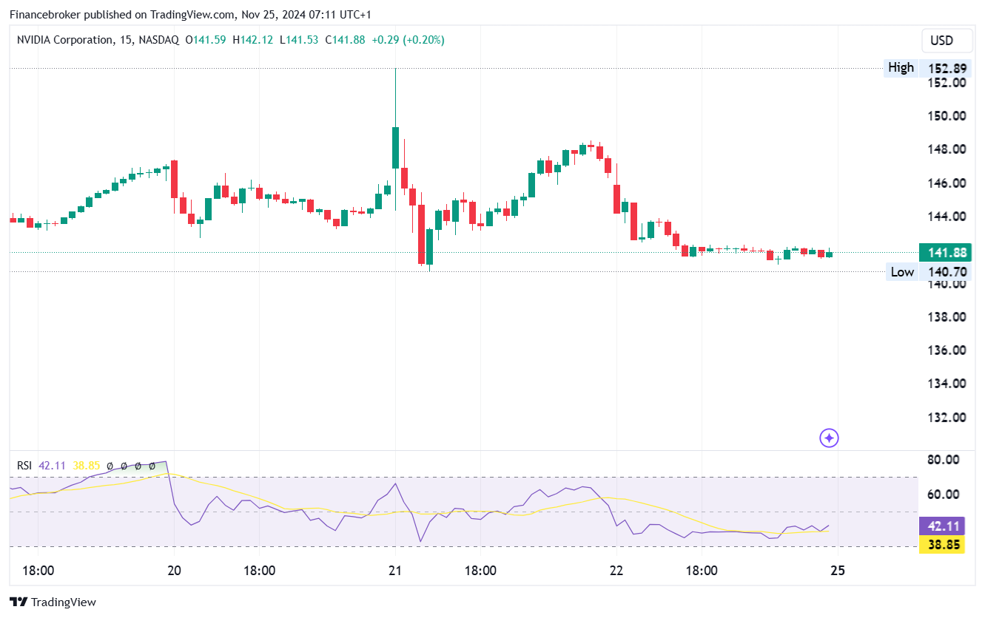
Task: Click date label 25 on time axis
Action: pyautogui.click(x=838, y=571)
